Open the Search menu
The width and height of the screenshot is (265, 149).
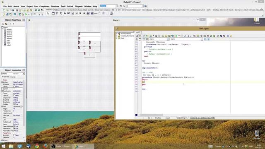pos(16,6)
